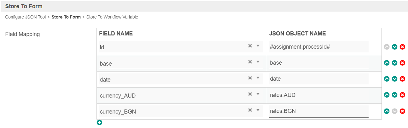Viewport: 408px width, 128px height.
Task: Move the base row up
Action: [x=387, y=63]
